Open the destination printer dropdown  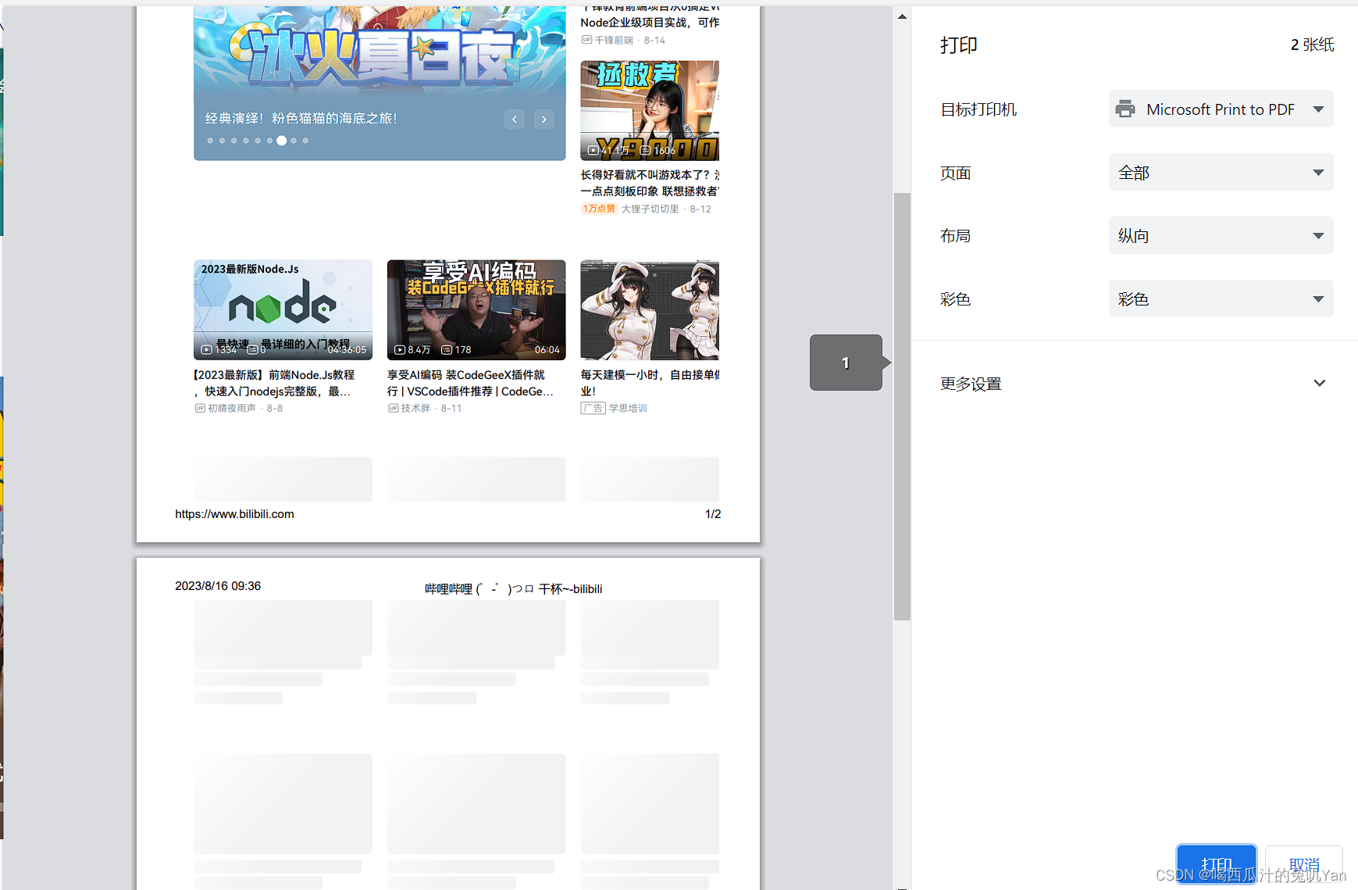[x=1221, y=109]
